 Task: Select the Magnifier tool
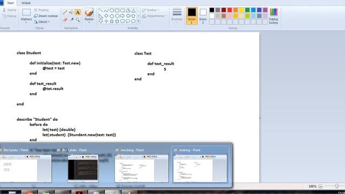(x=78, y=20)
